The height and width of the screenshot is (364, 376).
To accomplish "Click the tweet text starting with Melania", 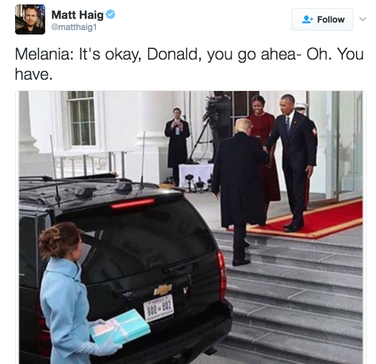I will pyautogui.click(x=189, y=64).
